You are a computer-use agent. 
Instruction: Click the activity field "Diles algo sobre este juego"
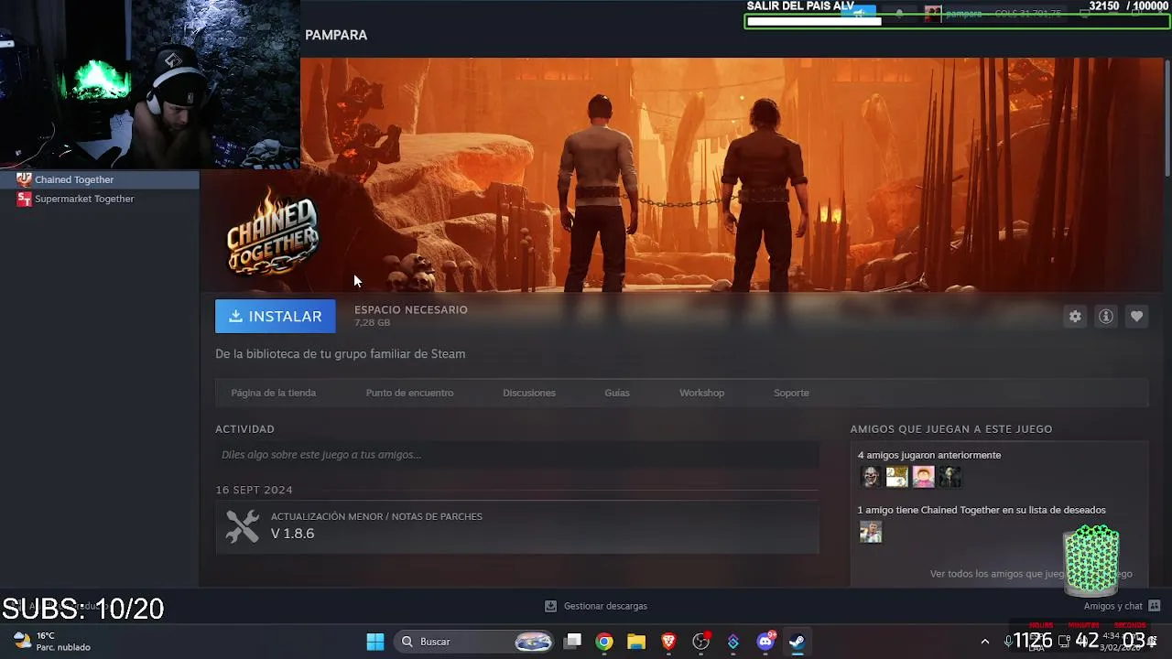pyautogui.click(x=517, y=455)
